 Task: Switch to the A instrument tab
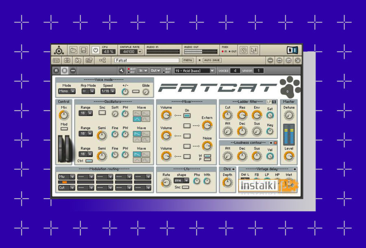(x=56, y=70)
